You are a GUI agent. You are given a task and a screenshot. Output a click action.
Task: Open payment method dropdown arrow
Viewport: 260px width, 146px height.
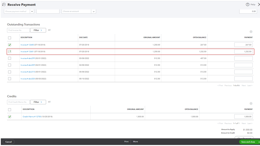point(32,11)
